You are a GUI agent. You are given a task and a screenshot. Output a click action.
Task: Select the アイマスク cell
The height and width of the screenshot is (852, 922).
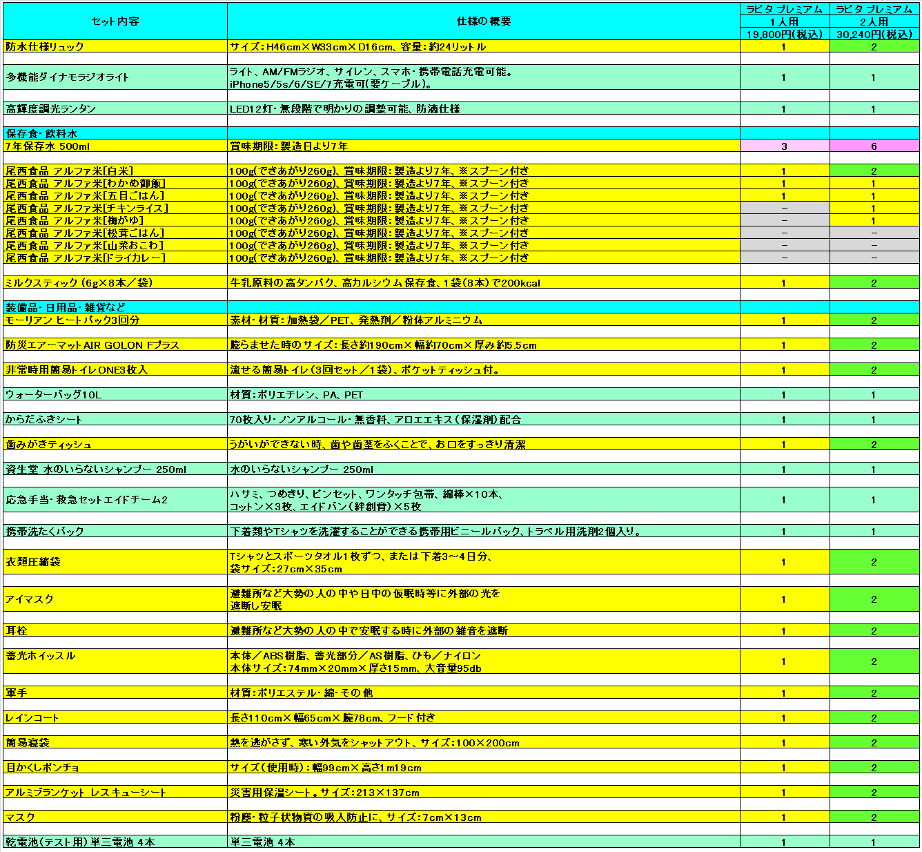coord(115,599)
